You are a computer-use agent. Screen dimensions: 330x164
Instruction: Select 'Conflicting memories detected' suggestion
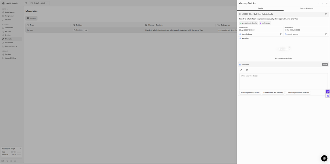tap(298, 92)
